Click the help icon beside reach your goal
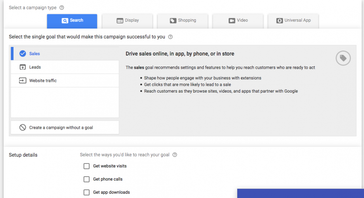This screenshot has width=364, height=198. [175, 155]
